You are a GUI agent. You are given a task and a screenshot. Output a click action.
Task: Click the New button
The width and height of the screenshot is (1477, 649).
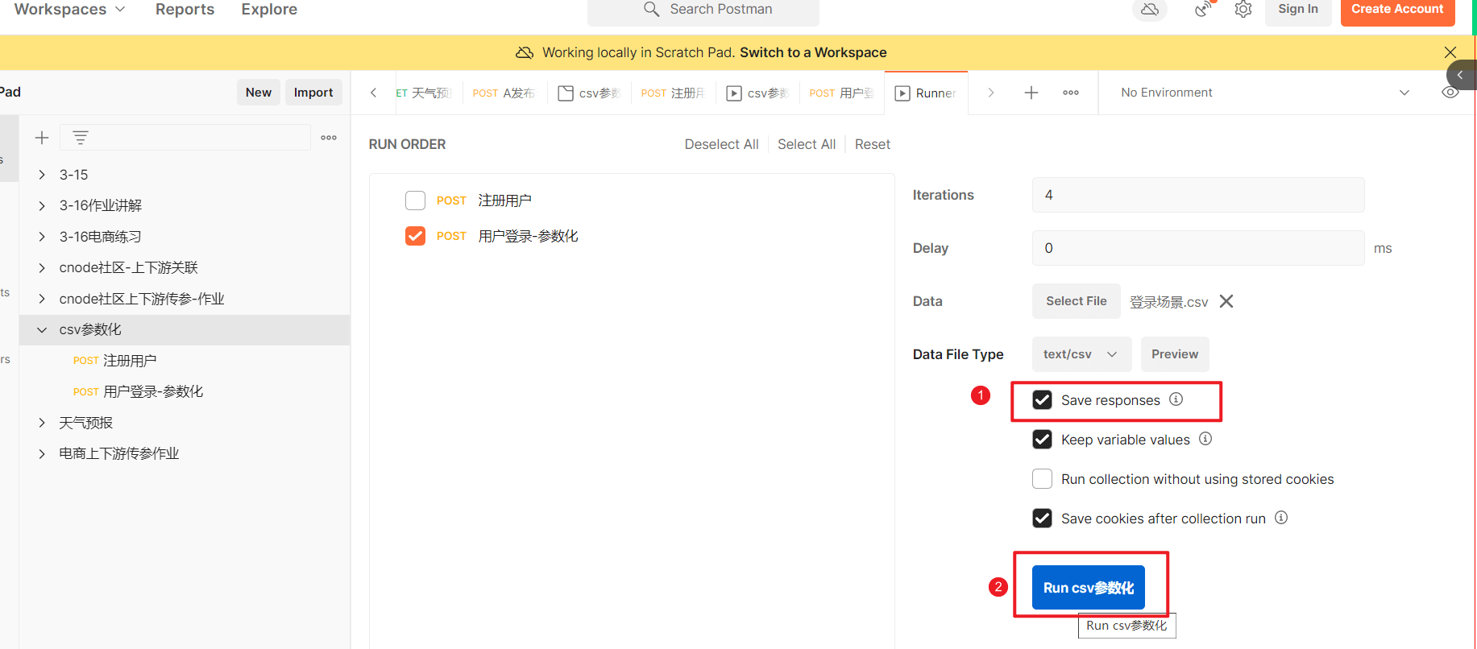tap(259, 93)
